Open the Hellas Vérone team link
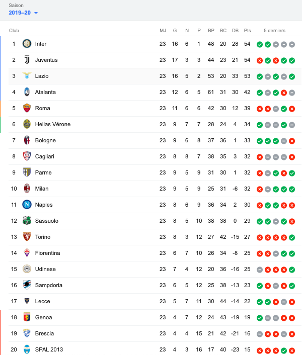This screenshot has height=355, width=302. (52, 124)
